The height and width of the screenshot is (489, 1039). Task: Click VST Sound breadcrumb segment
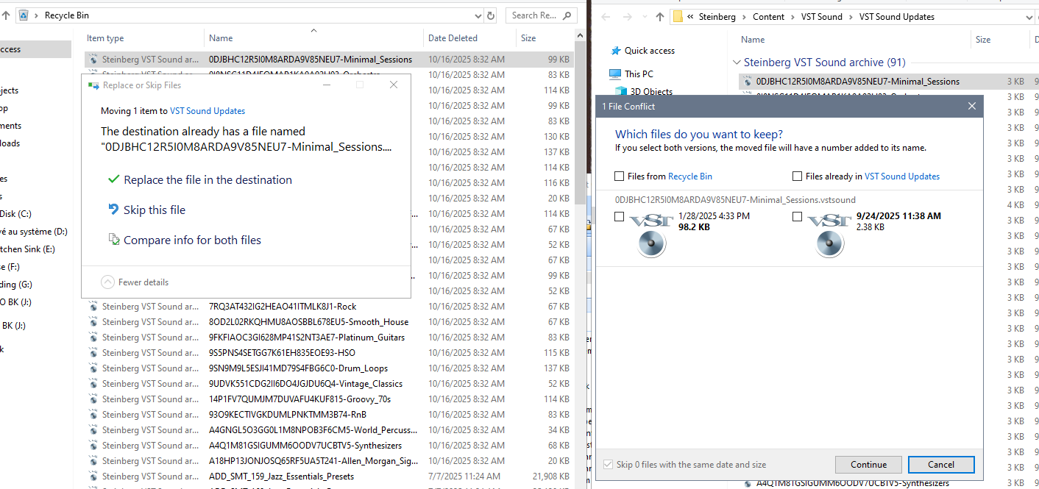821,17
